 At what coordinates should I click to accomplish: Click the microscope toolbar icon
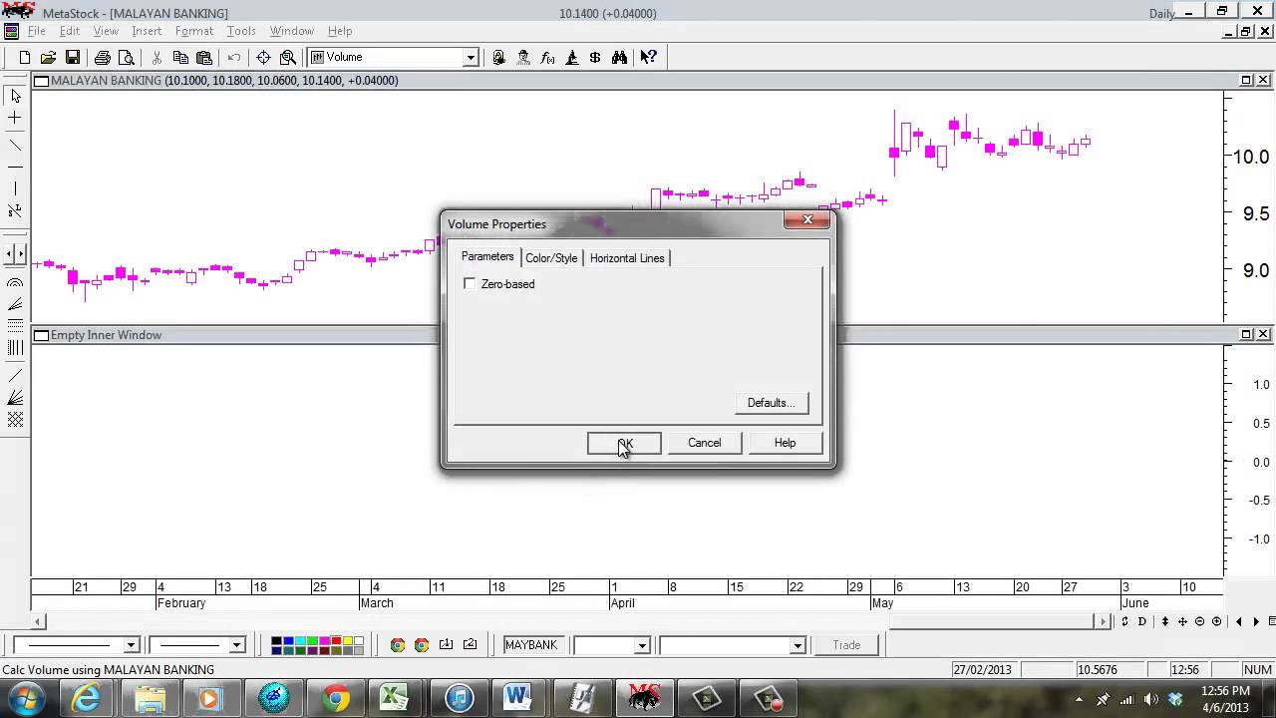[x=571, y=58]
